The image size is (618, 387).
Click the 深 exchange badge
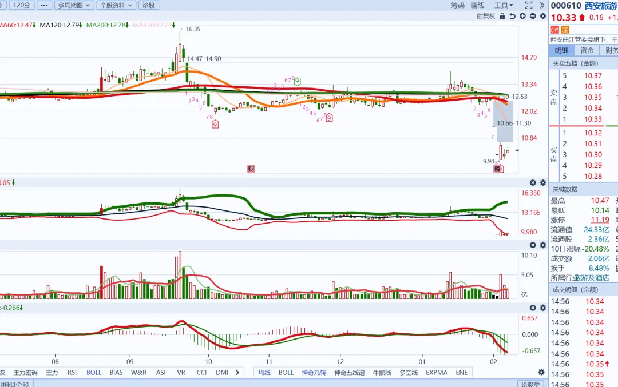point(565,30)
